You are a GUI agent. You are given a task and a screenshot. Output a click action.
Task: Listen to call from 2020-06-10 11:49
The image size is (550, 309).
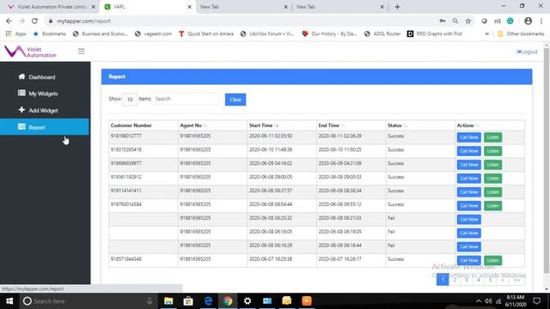coord(492,151)
